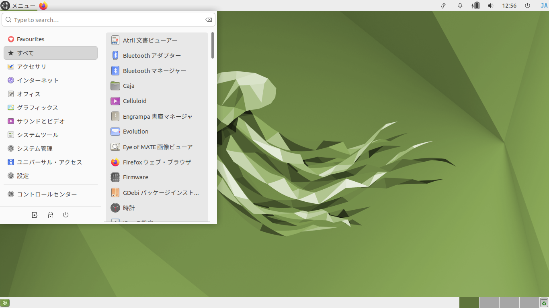The image size is (549, 308).
Task: Launch the 時計 clock application
Action: (x=157, y=208)
